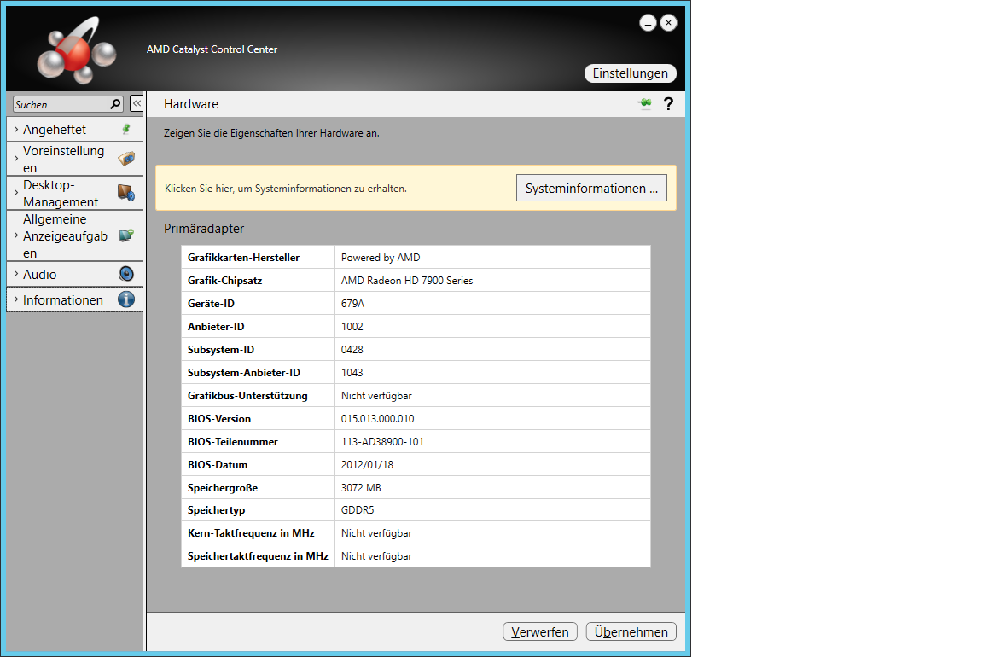983x657 pixels.
Task: Focus the Suchen search field
Action: [61, 104]
